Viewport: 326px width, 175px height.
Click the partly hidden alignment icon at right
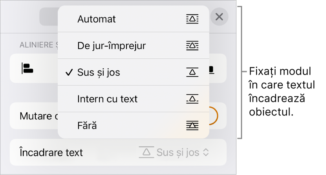tap(211, 70)
